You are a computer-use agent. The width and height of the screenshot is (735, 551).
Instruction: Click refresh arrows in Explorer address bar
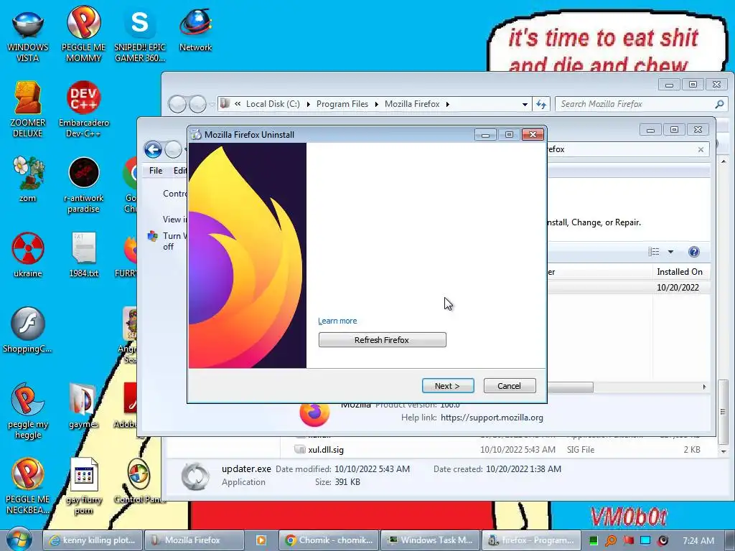(x=541, y=104)
